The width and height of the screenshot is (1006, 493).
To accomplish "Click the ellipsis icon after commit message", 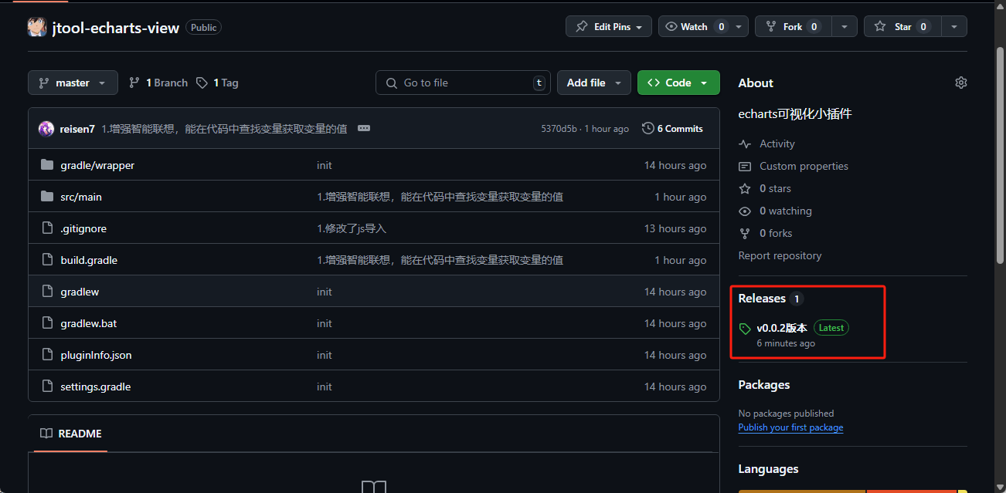I will click(x=364, y=128).
